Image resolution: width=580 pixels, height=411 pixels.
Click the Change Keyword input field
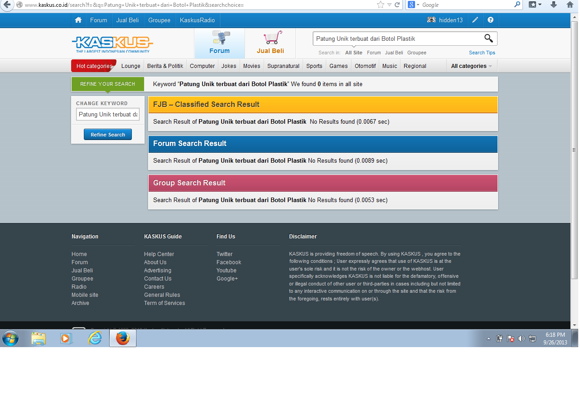click(108, 114)
